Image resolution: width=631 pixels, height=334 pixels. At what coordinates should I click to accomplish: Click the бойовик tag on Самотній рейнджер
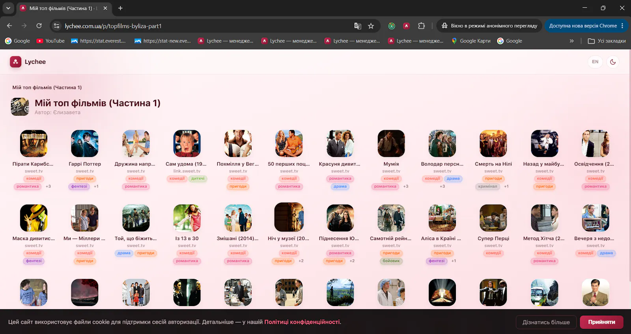click(x=391, y=261)
